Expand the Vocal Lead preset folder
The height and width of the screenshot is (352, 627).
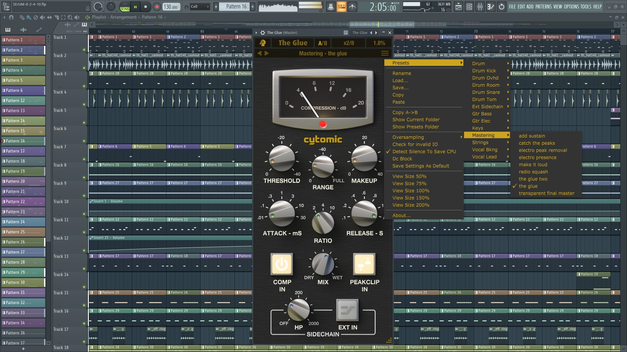pos(487,157)
